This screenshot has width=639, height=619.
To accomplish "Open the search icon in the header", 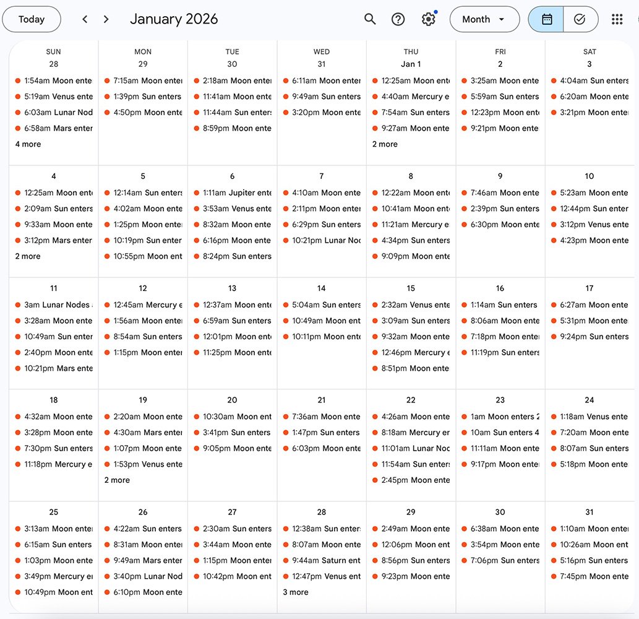I will point(370,19).
